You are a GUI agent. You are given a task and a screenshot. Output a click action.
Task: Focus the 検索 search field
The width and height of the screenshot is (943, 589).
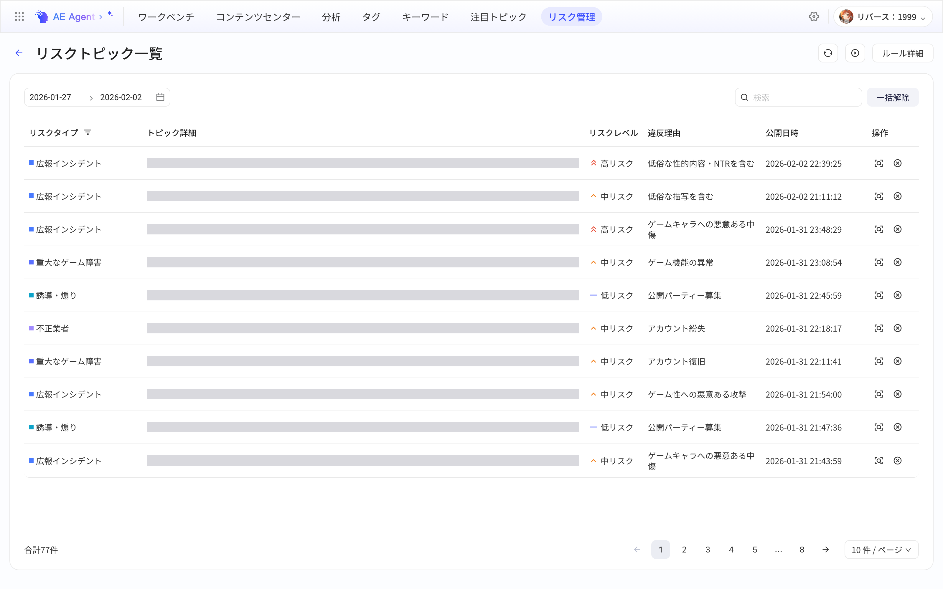click(798, 97)
